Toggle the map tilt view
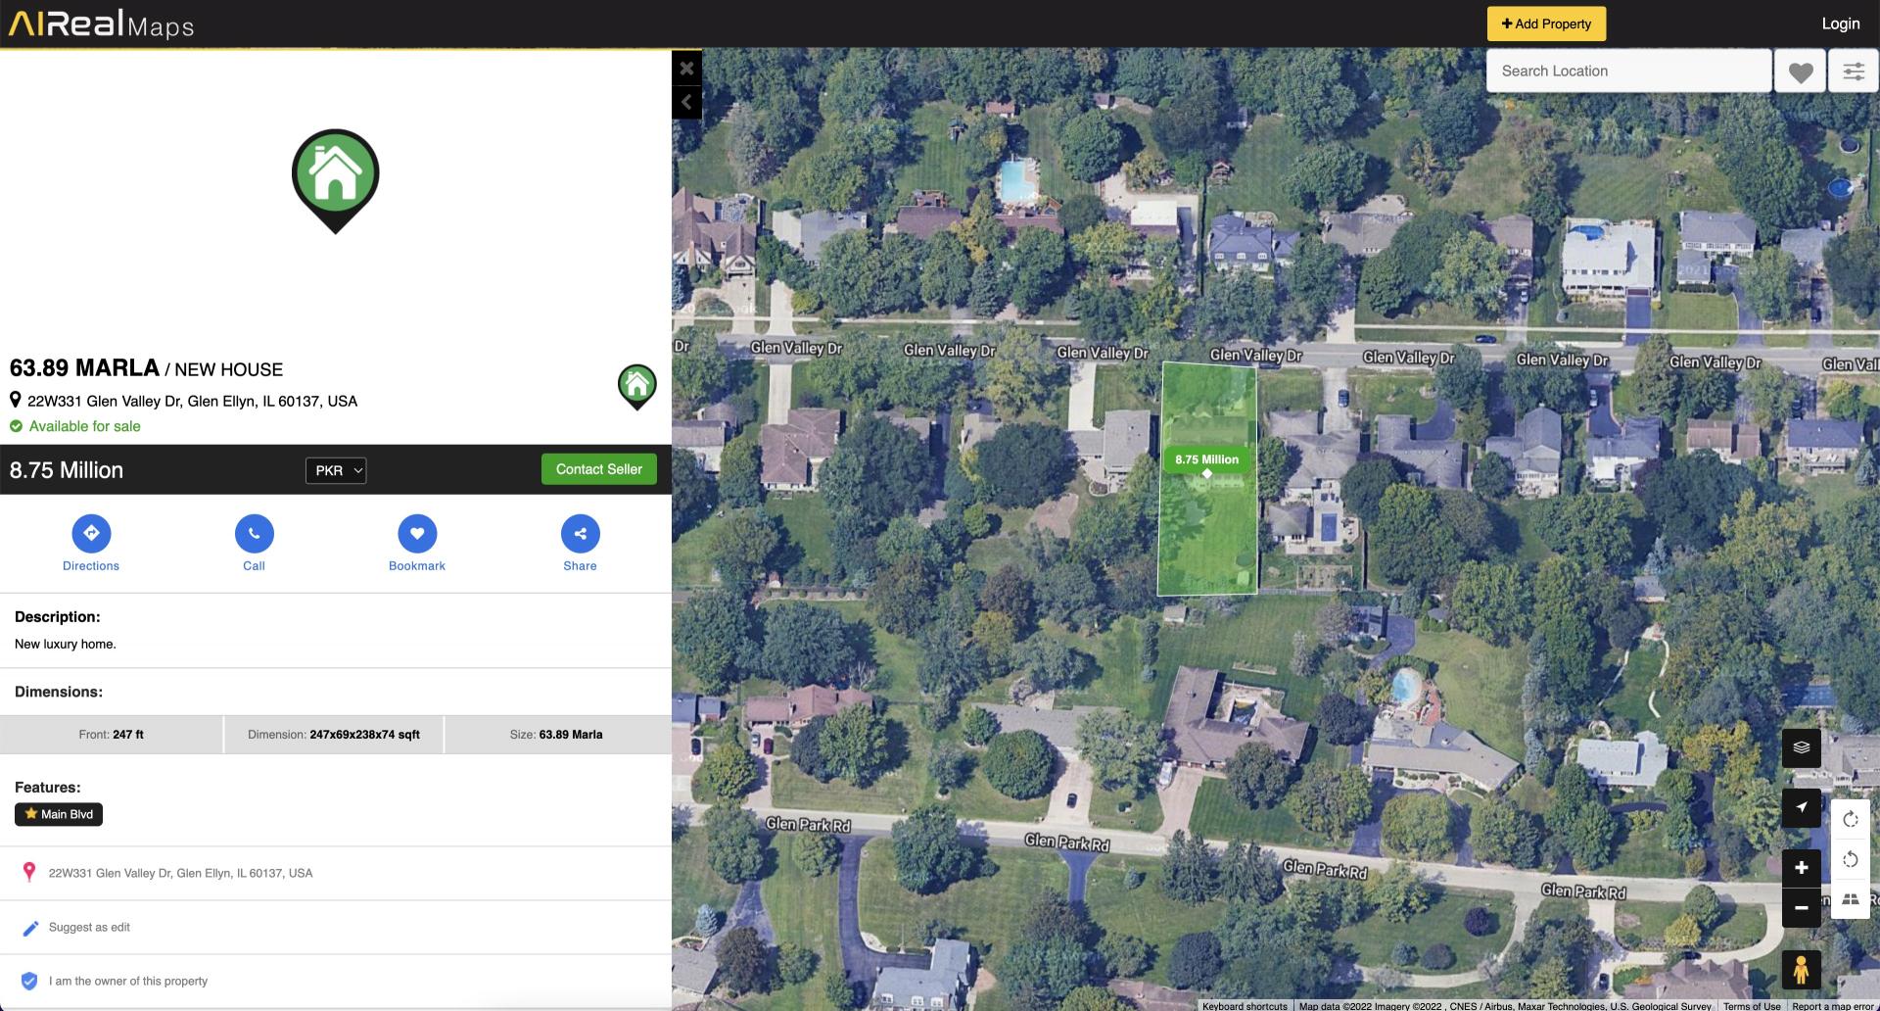Viewport: 1880px width, 1011px height. click(1850, 899)
